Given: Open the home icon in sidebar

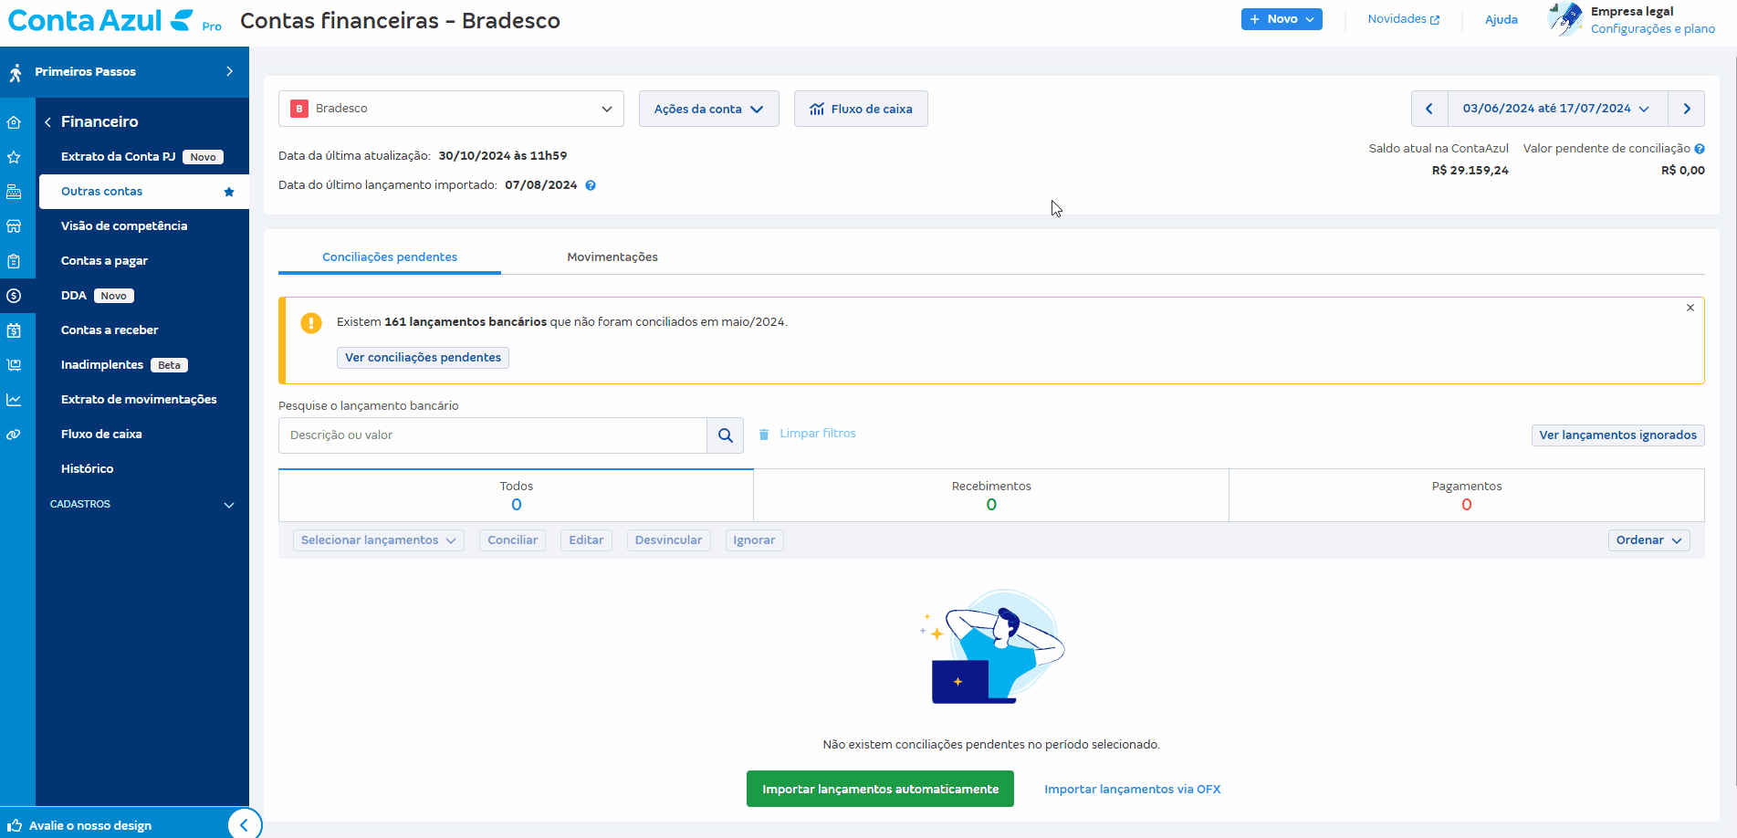Looking at the screenshot, I should pyautogui.click(x=14, y=122).
